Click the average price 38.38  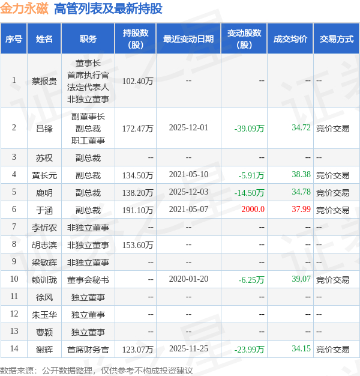301,174
